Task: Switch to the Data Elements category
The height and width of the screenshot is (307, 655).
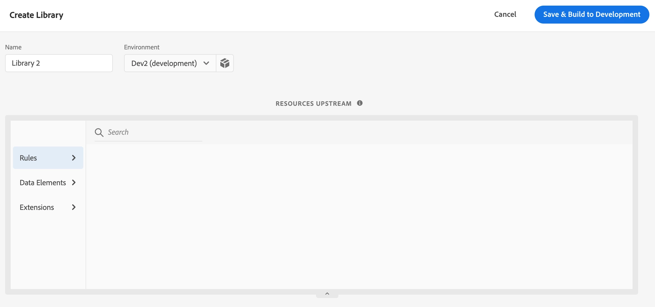Action: coord(43,183)
